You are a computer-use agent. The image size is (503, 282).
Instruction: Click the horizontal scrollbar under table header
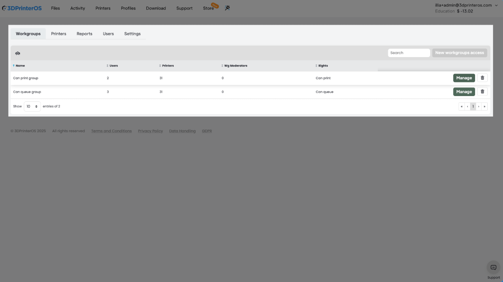tap(433, 70)
